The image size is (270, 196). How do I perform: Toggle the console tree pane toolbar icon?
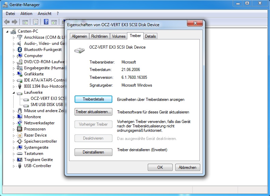point(25,22)
